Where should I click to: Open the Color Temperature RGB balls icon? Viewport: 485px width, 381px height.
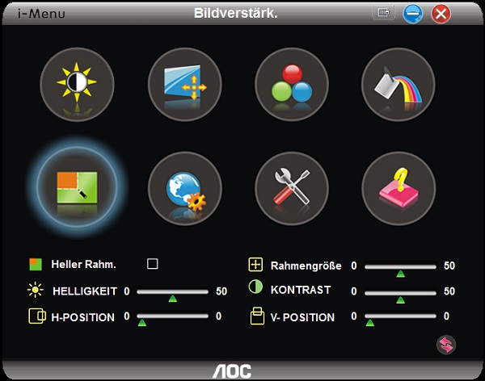292,85
